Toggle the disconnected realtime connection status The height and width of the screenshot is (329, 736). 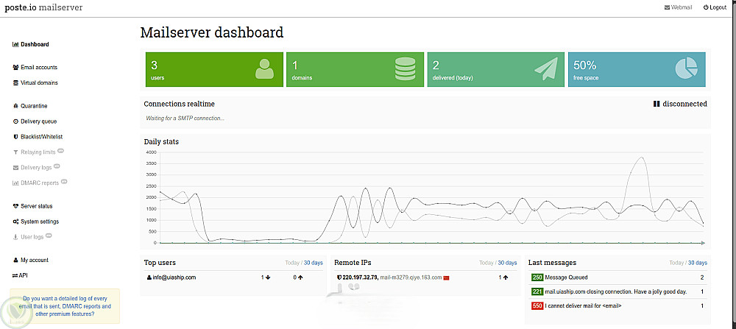coord(679,105)
